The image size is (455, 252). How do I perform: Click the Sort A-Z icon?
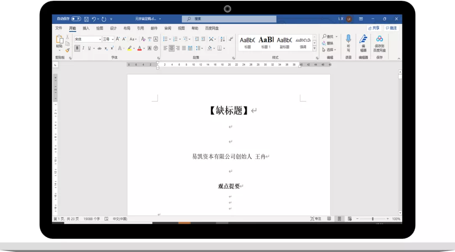(222, 39)
